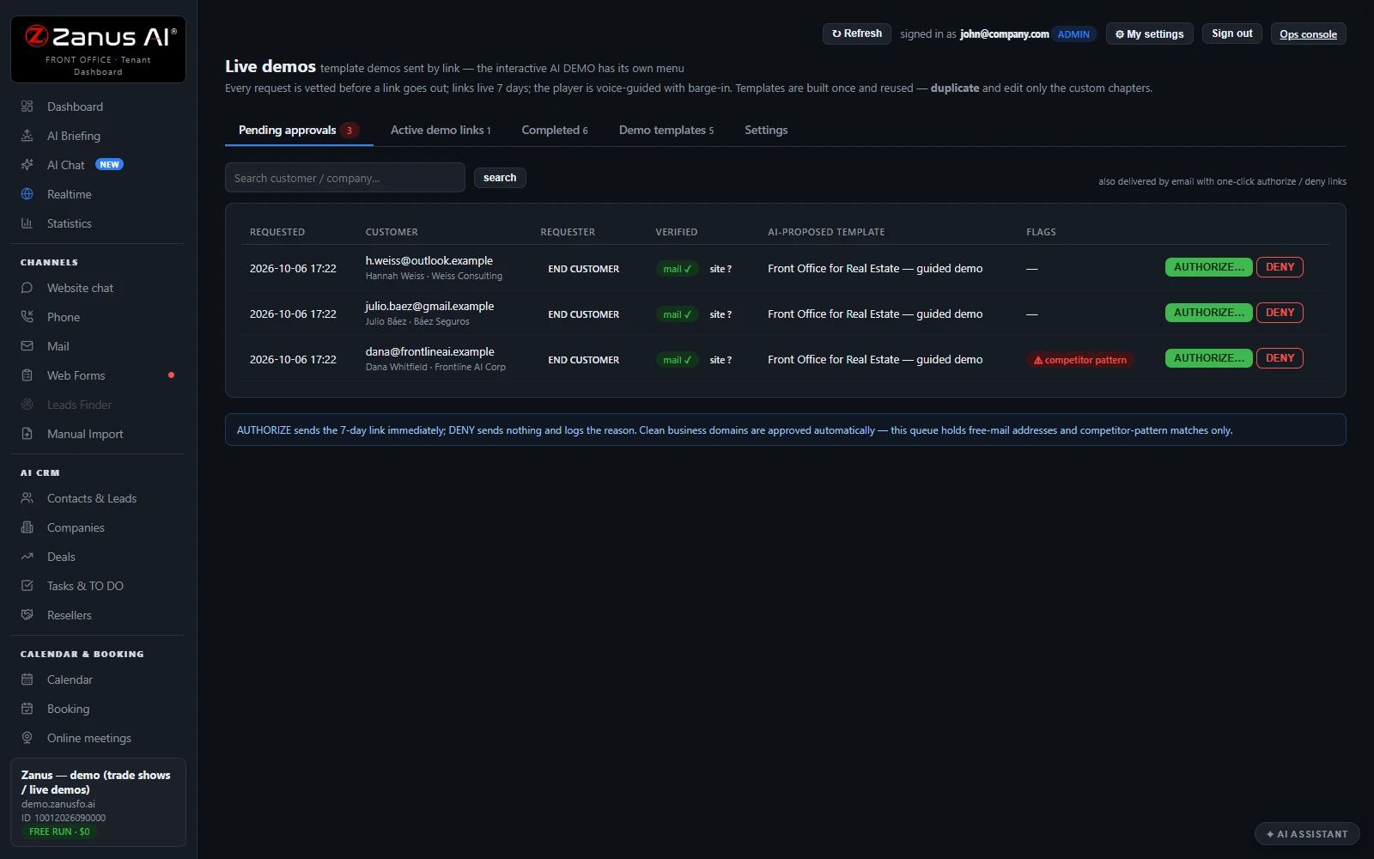1374x859 pixels.
Task: Click the AI Briefing sidebar icon
Action: tap(27, 136)
